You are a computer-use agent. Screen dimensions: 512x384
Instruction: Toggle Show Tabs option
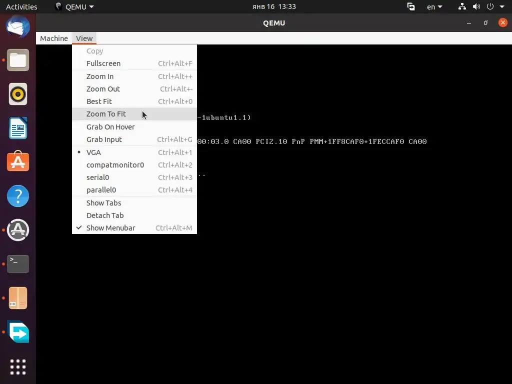coord(134,203)
